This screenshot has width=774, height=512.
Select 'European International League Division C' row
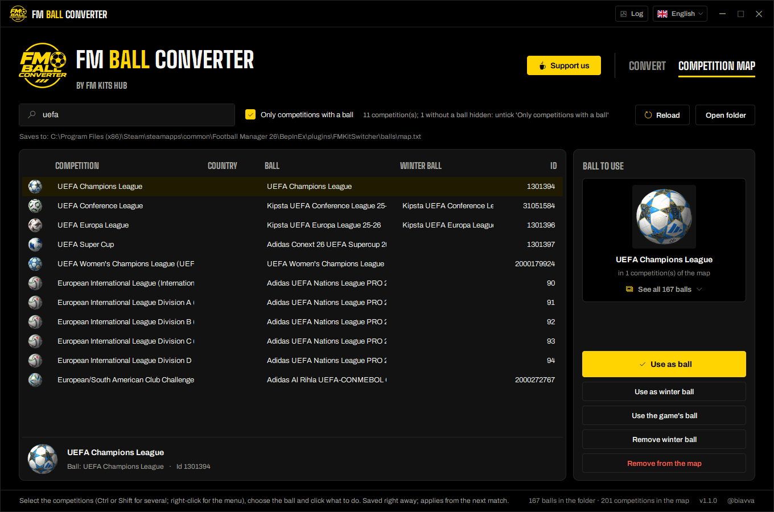pos(293,341)
